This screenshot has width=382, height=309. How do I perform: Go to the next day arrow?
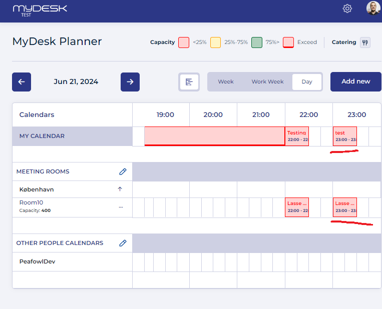130,82
